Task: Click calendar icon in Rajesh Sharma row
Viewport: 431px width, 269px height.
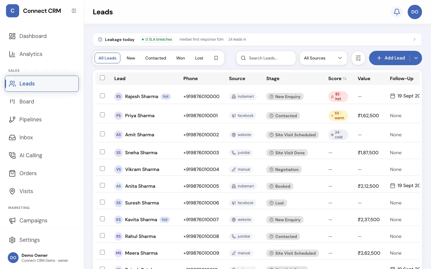Action: click(x=393, y=96)
